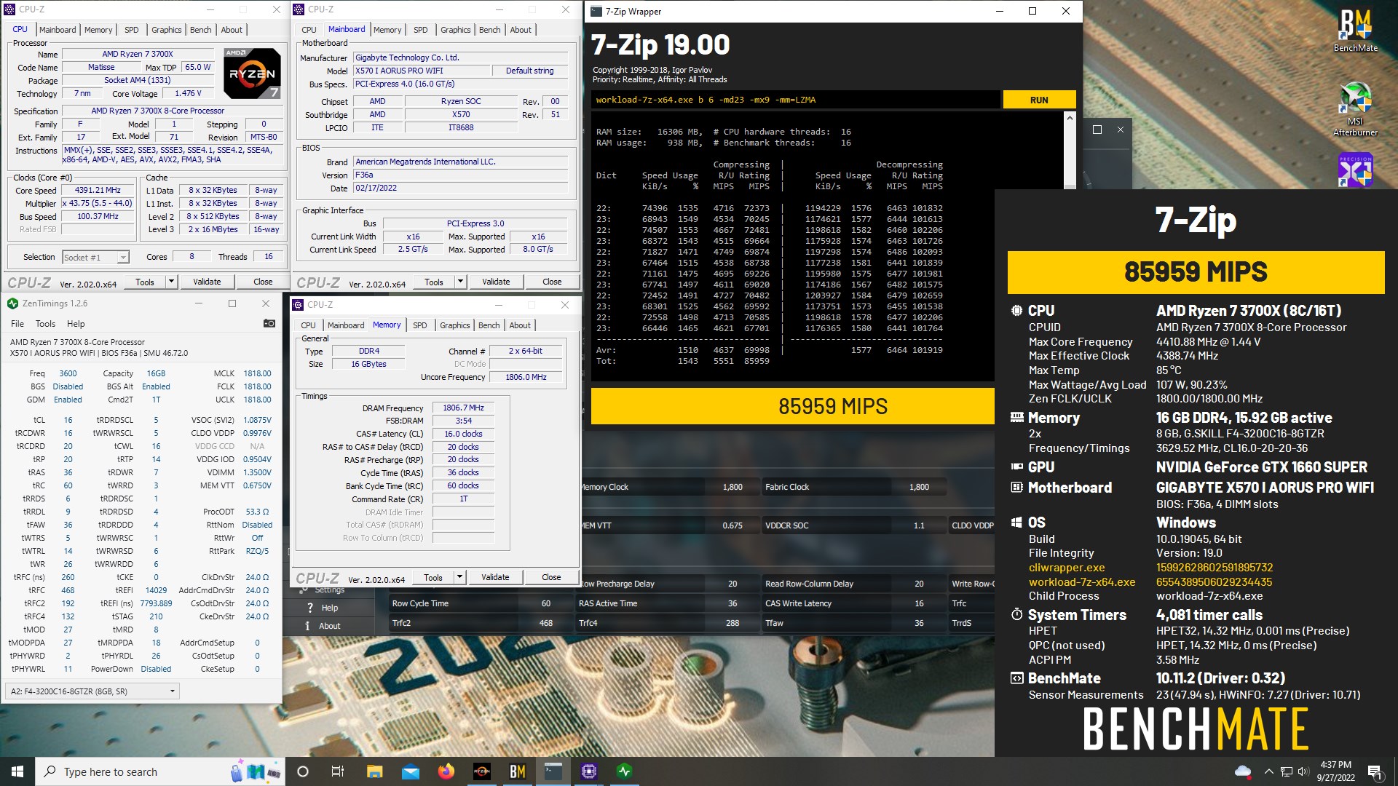Open File Explorer from taskbar
Image resolution: width=1398 pixels, height=786 pixels.
coord(374,771)
